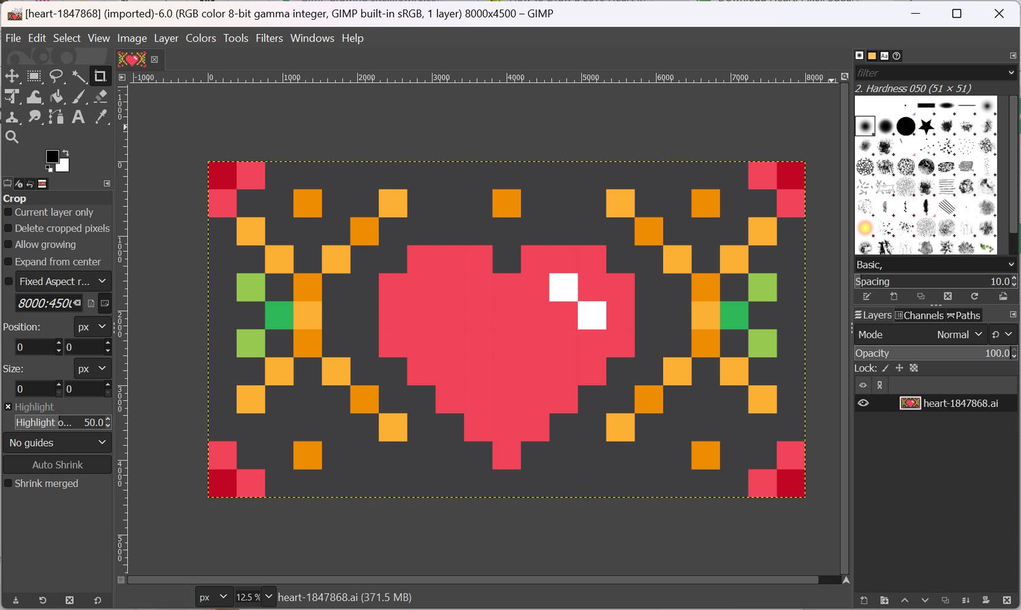The width and height of the screenshot is (1021, 610).
Task: Open the status bar unit px dropdown
Action: coord(214,597)
